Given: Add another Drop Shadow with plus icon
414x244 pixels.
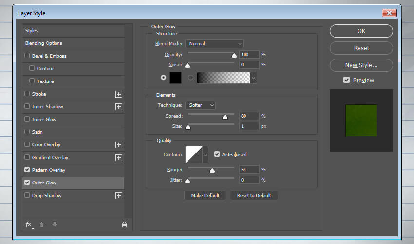Looking at the screenshot, I should click(x=119, y=196).
